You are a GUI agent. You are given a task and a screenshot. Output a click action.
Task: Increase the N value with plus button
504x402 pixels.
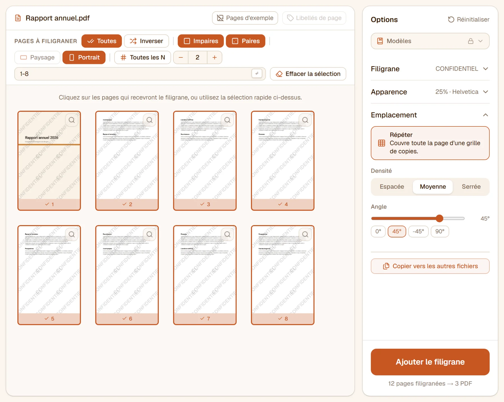point(214,57)
